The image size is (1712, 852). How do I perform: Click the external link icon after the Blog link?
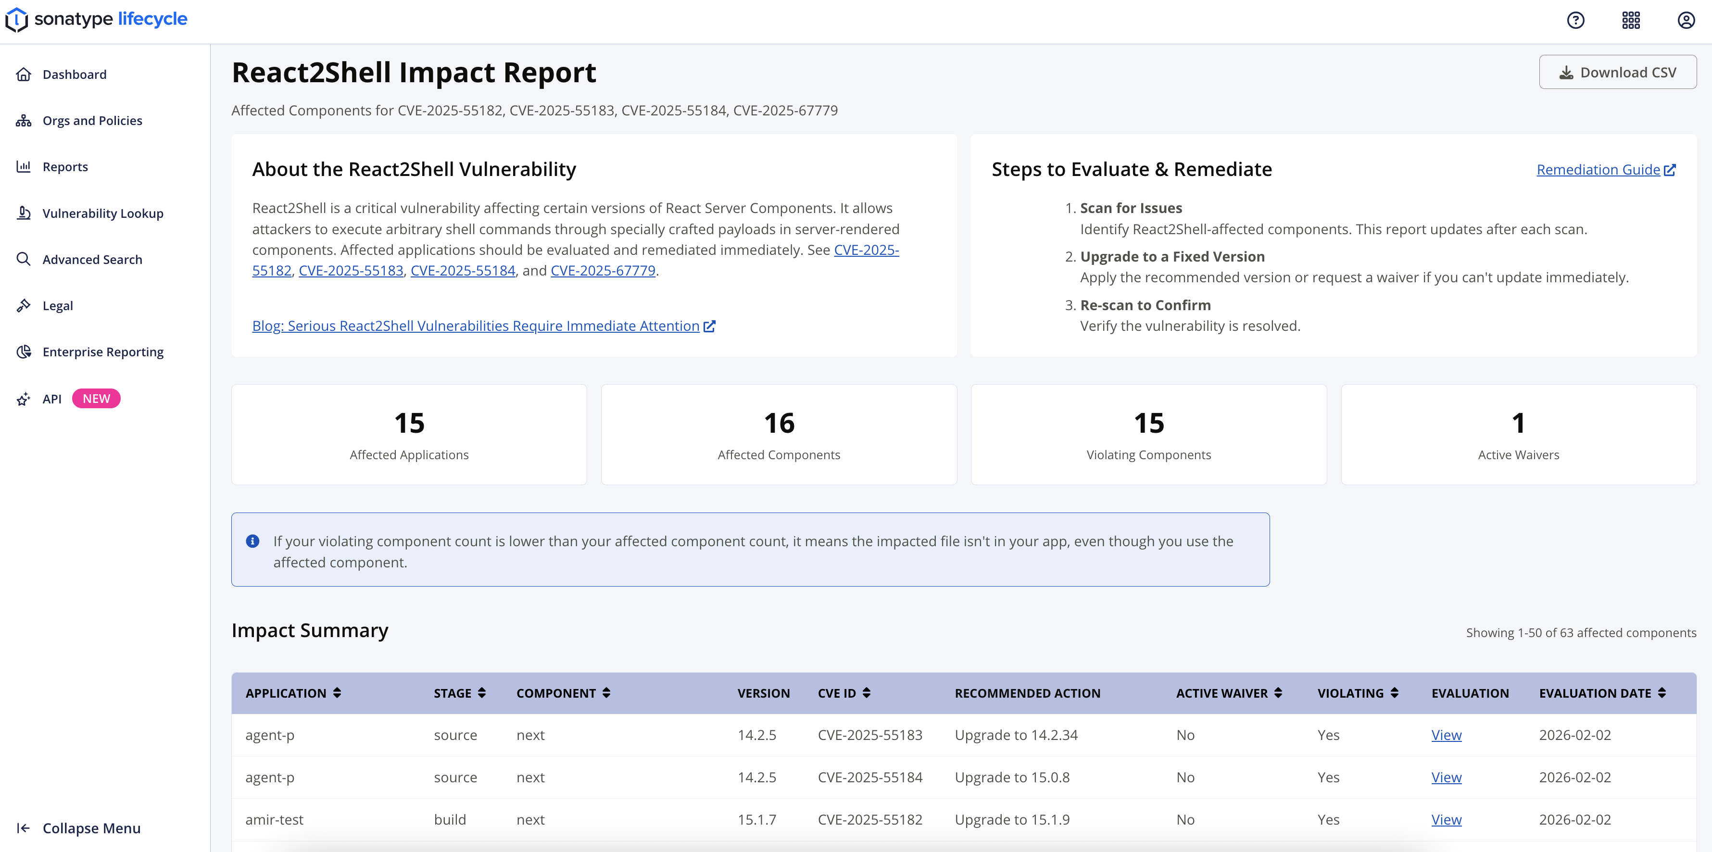click(x=709, y=326)
